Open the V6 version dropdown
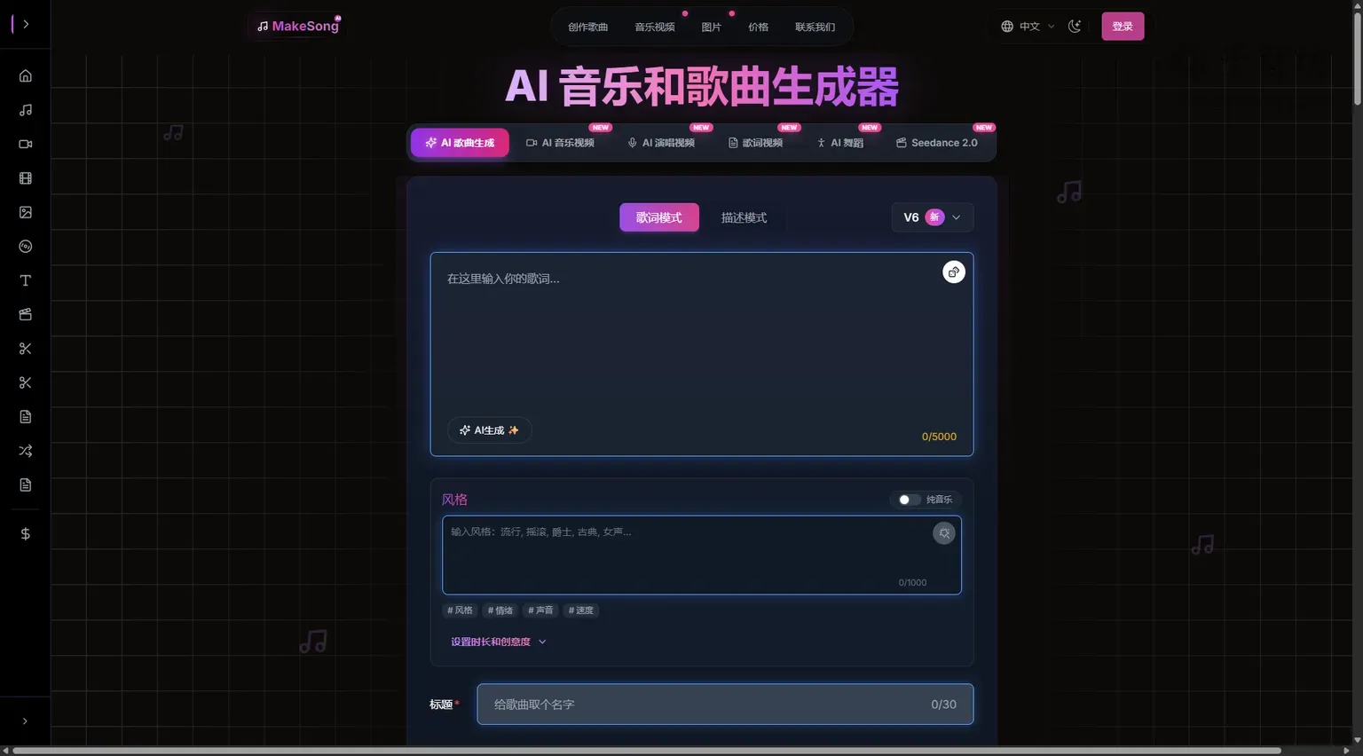Viewport: 1363px width, 756px height. [x=933, y=217]
